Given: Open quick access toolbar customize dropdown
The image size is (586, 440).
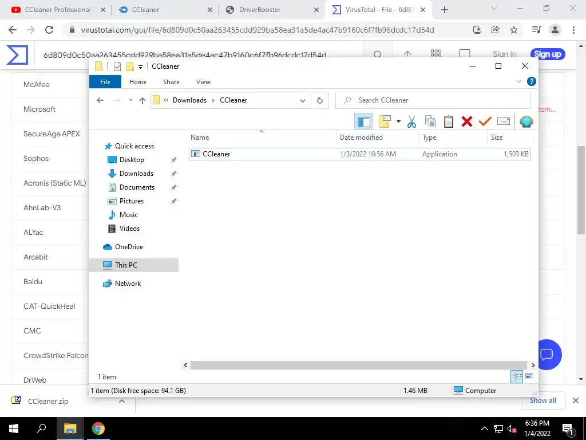Looking at the screenshot, I should pos(141,66).
